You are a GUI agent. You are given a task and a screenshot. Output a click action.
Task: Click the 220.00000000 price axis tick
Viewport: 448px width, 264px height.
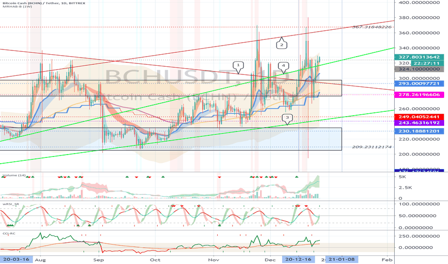click(419, 139)
